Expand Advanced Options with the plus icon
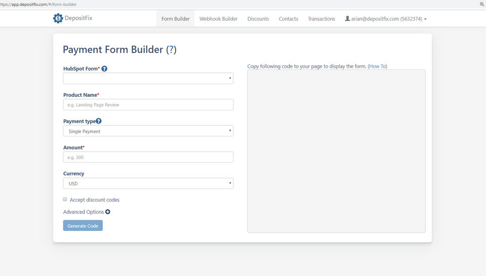486x276 pixels. pos(108,212)
